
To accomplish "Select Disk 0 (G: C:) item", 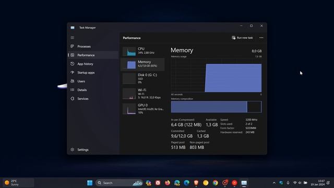I will (x=142, y=78).
